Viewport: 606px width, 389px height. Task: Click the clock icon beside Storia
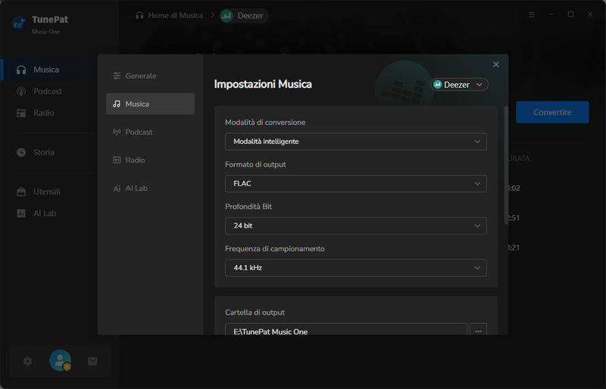[x=21, y=152]
